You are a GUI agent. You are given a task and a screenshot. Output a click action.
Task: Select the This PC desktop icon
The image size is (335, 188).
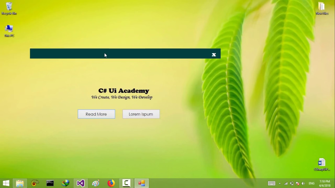click(x=9, y=31)
